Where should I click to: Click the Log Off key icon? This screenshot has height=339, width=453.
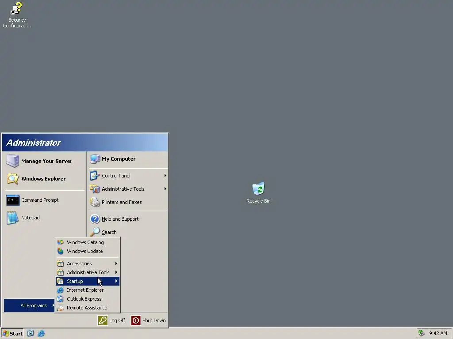103,320
